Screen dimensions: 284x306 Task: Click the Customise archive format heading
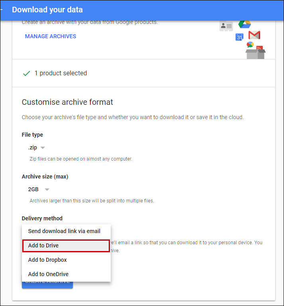point(67,102)
